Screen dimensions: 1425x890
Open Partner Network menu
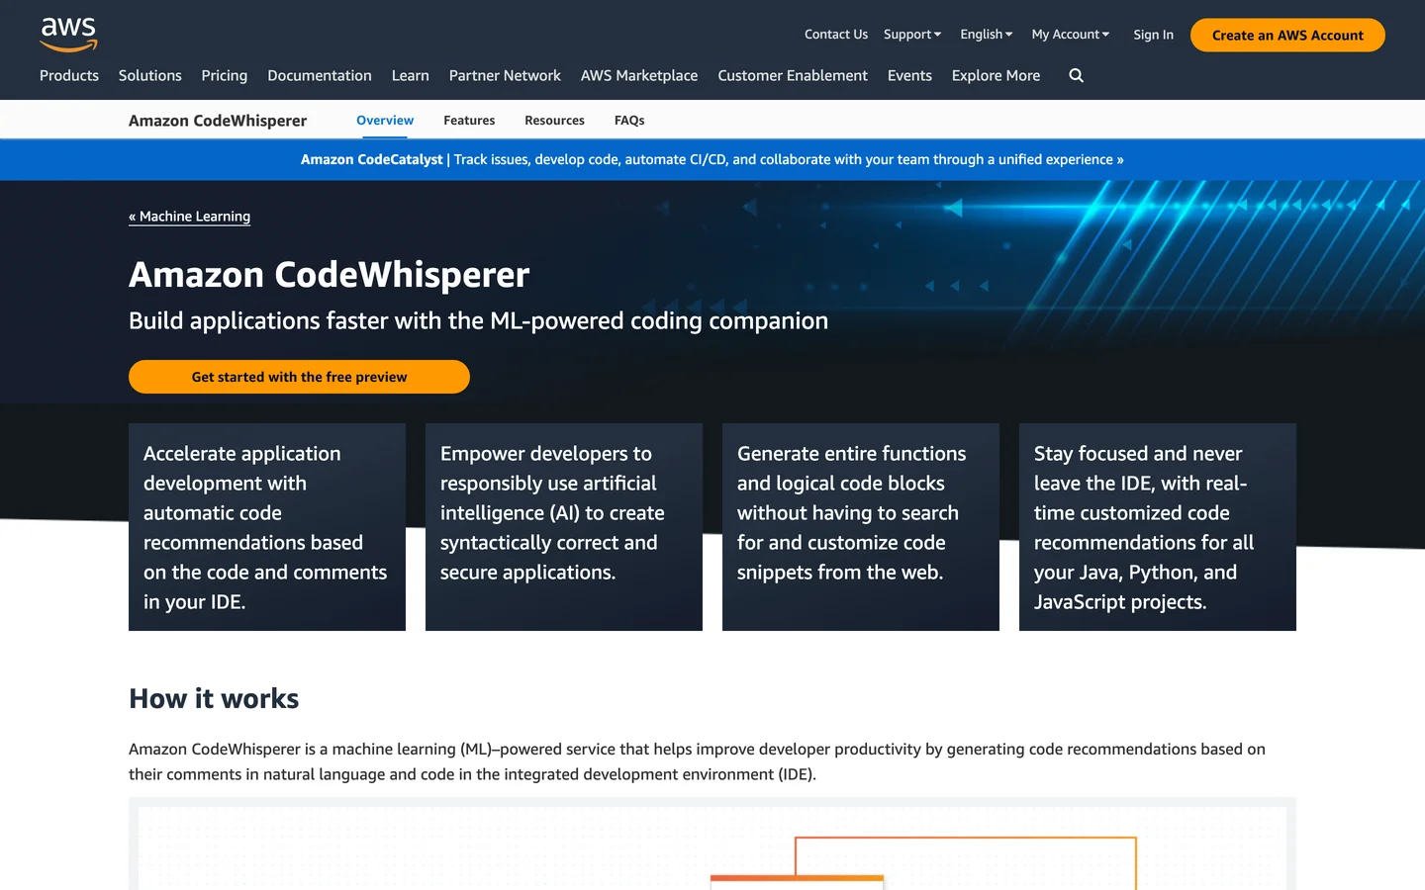[505, 75]
